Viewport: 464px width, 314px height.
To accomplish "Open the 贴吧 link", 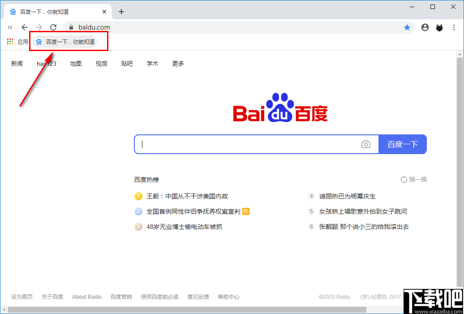I will [x=127, y=64].
